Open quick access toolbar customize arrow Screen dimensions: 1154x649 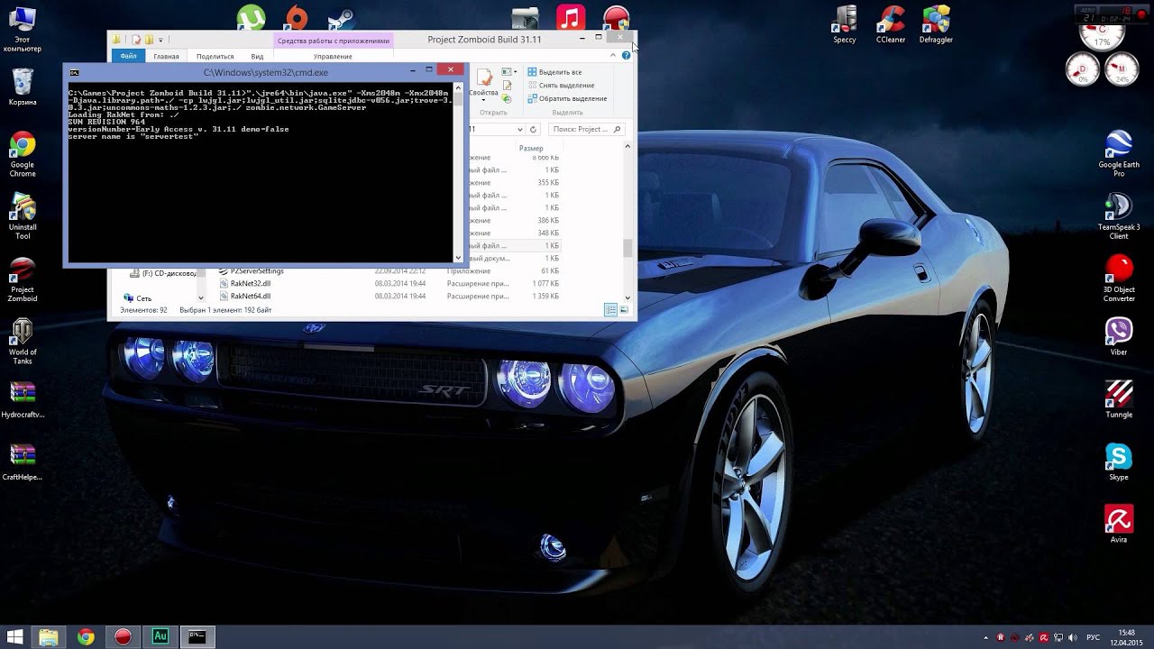161,40
